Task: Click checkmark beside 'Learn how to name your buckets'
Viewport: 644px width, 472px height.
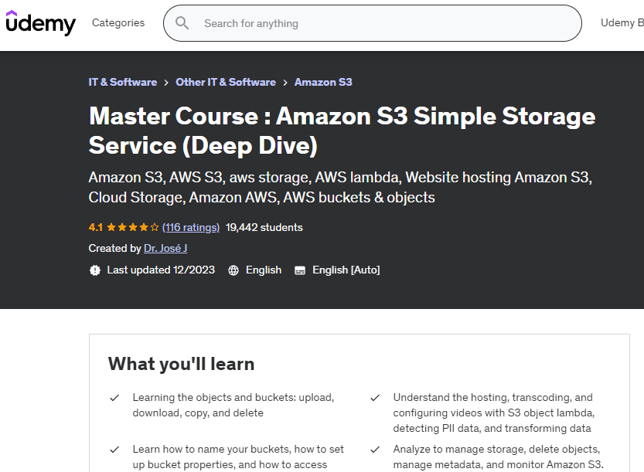Action: [114, 450]
